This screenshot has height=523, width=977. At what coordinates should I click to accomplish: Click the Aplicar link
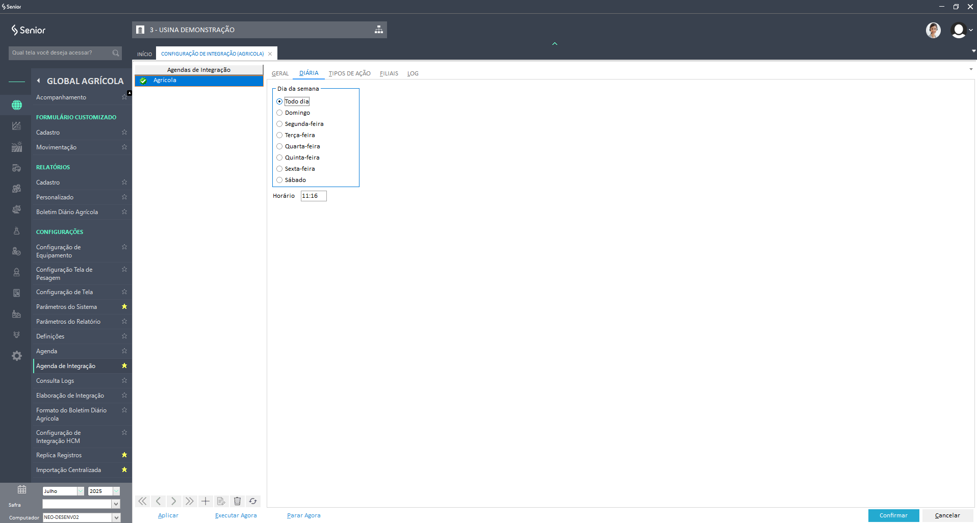click(x=168, y=515)
